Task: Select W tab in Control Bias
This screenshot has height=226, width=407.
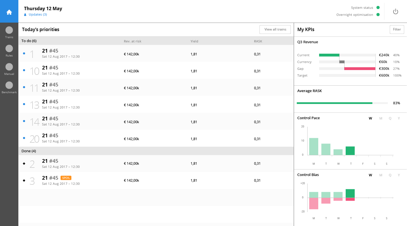Action: (370, 175)
